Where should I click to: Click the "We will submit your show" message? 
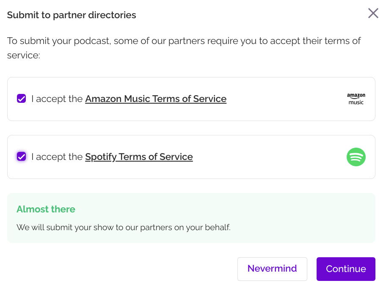tap(123, 227)
